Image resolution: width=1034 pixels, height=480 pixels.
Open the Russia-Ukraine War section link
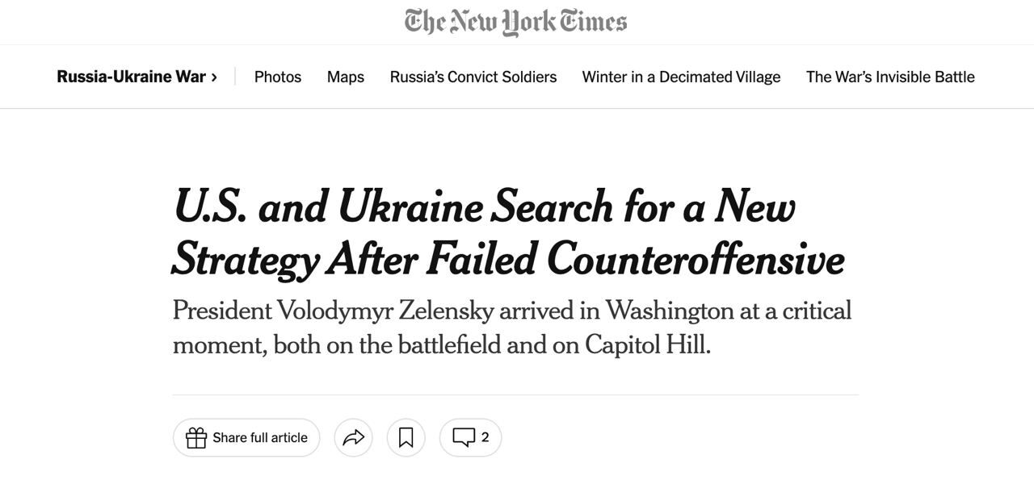point(131,77)
